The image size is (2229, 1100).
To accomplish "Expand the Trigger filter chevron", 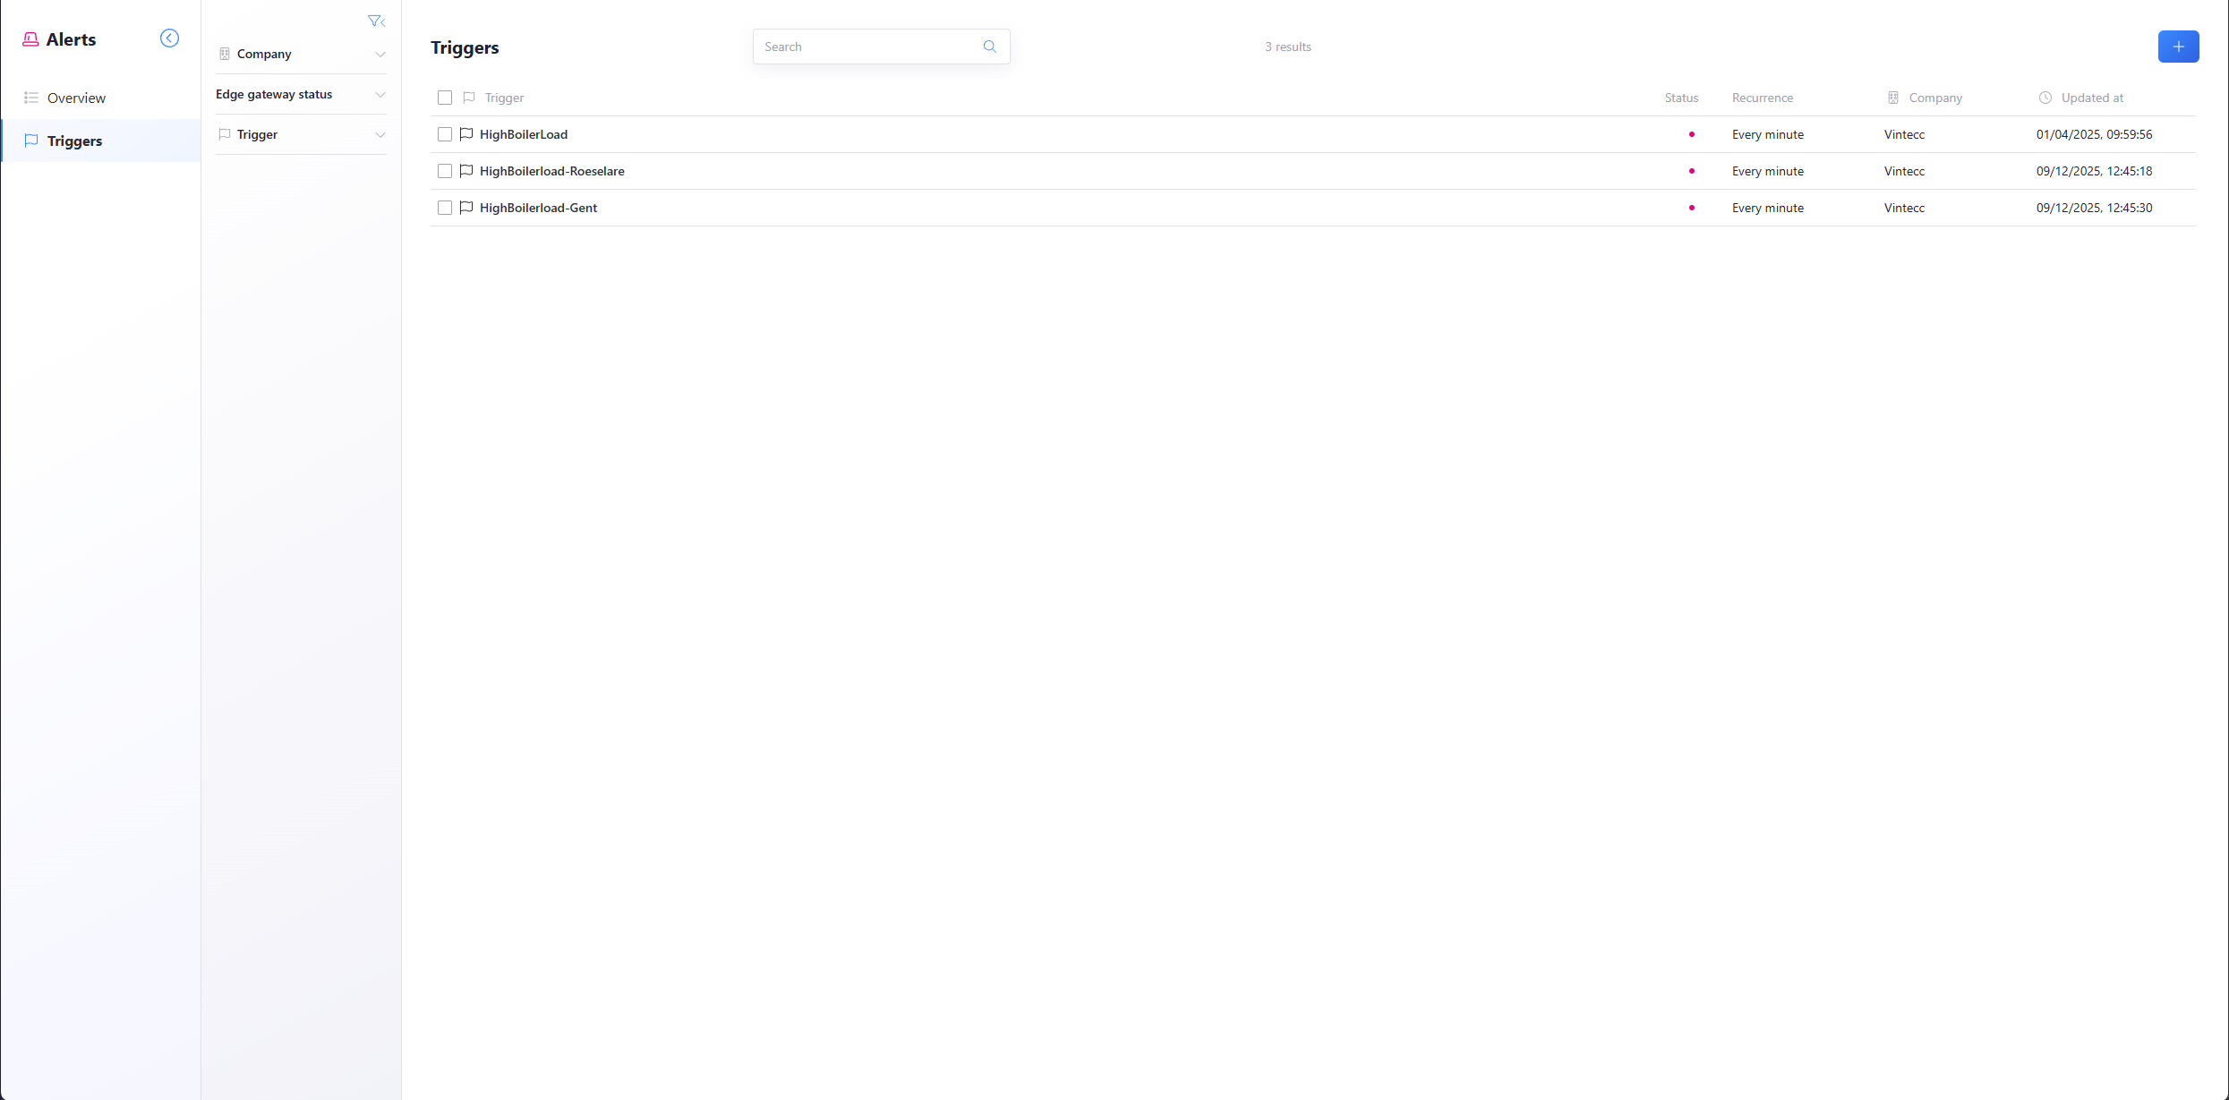I will click(x=380, y=135).
